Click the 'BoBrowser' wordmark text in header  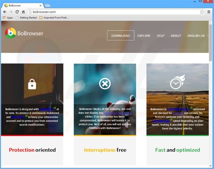(x=30, y=33)
